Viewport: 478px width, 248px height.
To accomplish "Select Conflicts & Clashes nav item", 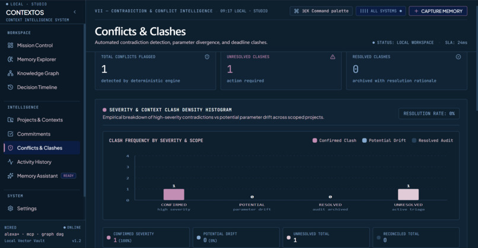I will click(x=42, y=148).
